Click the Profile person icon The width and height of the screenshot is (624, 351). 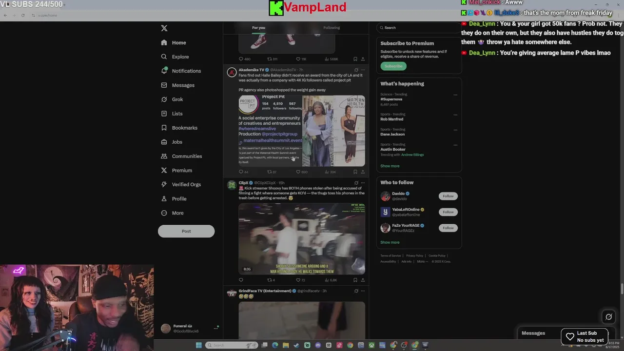click(x=164, y=198)
